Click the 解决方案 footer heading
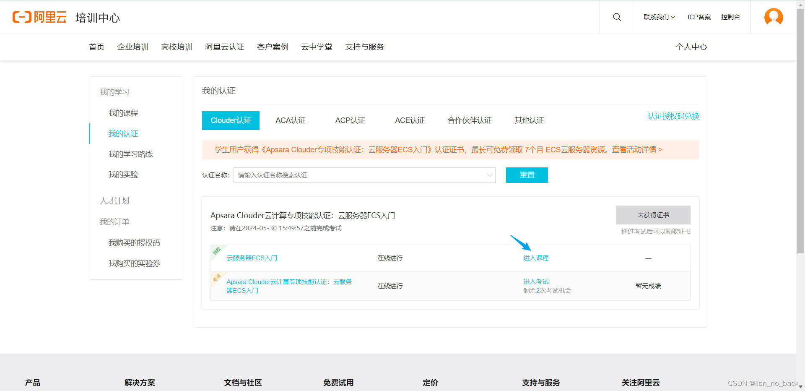 140,383
